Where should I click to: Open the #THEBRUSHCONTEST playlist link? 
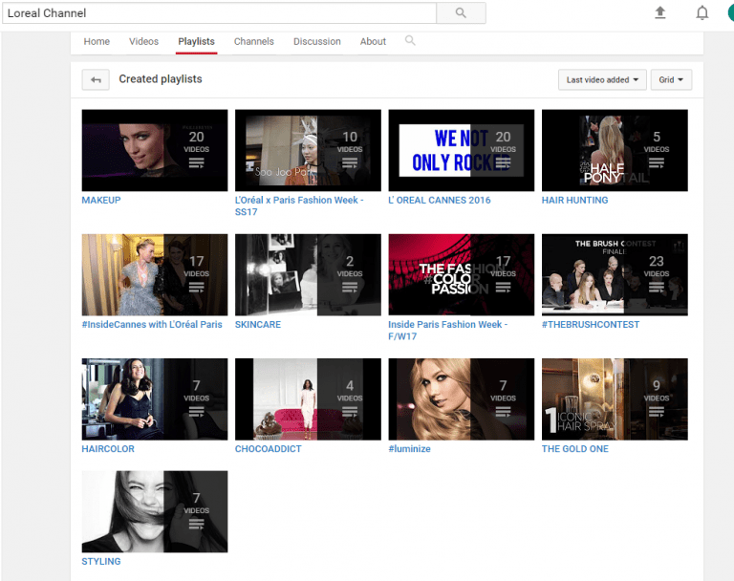591,325
